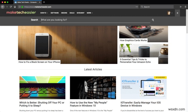188x112 pixels.
Task: Open the DEALS section
Action: (72, 13)
